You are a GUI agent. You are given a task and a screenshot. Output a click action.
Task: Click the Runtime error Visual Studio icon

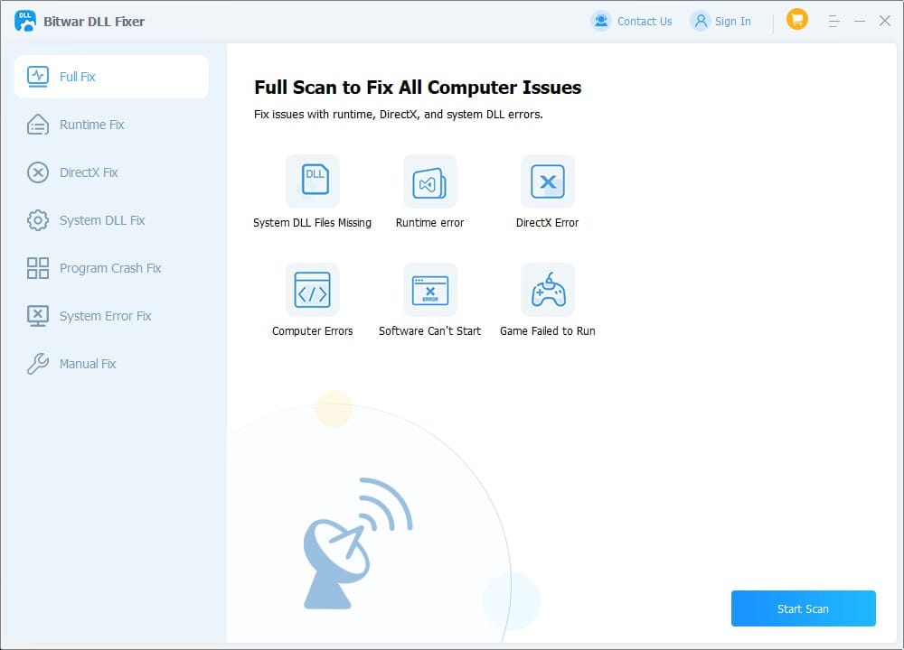tap(430, 181)
